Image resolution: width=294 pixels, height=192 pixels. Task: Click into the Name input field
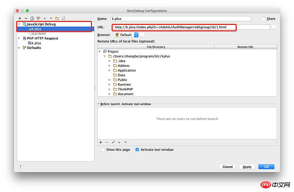coord(180,19)
